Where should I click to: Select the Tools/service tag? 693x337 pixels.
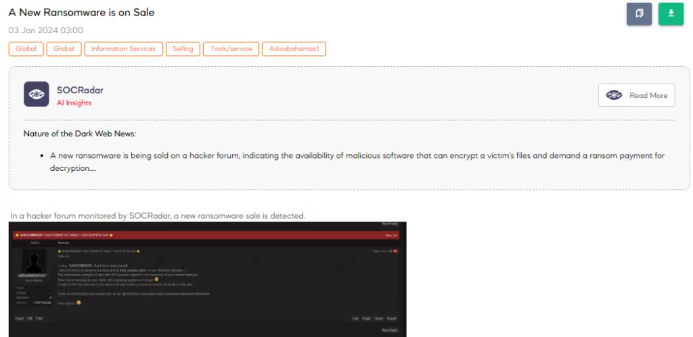point(231,49)
